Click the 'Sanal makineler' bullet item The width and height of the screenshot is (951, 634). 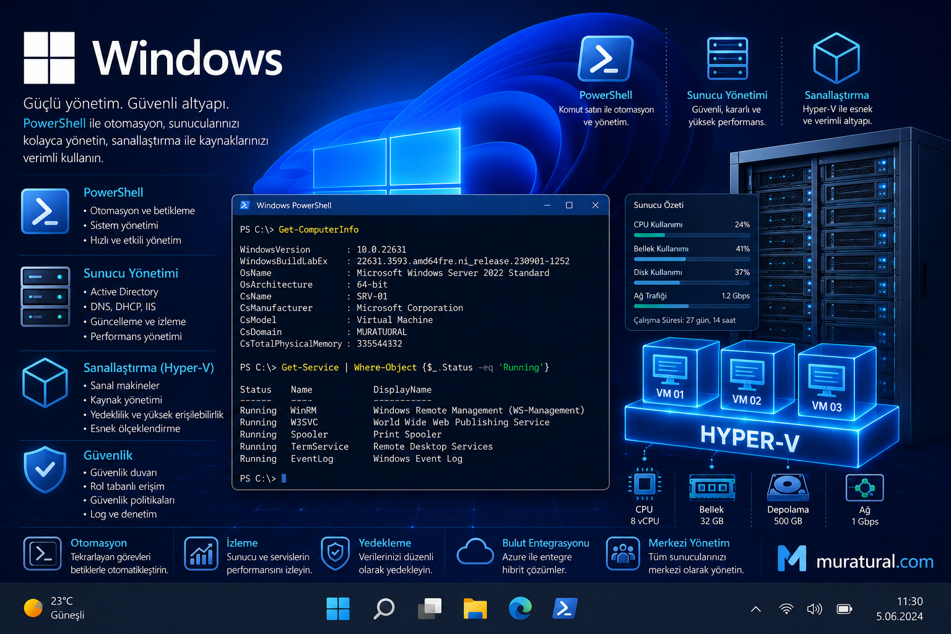[x=125, y=385]
